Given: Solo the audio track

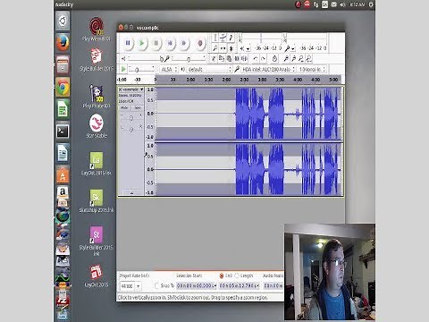Looking at the screenshot, I should [137, 107].
